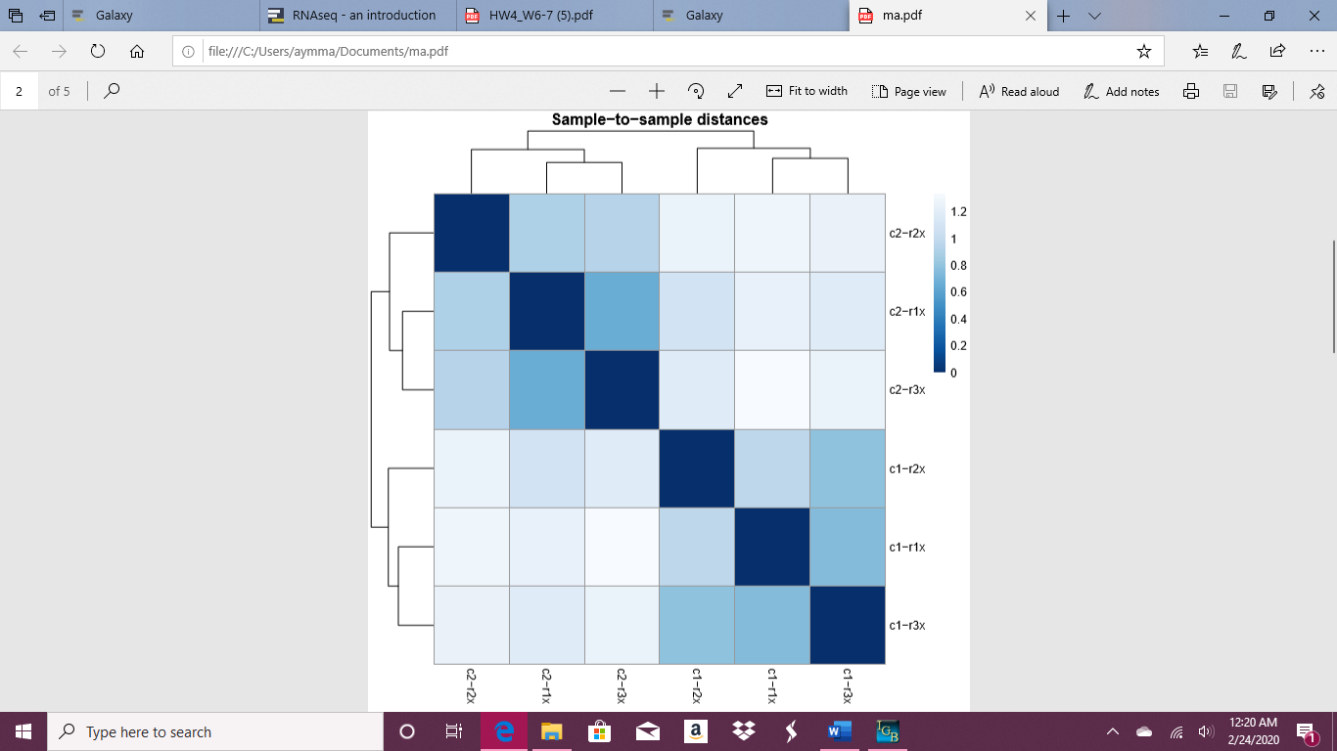Print the heatmap PDF
The height and width of the screenshot is (751, 1337).
pos(1190,91)
